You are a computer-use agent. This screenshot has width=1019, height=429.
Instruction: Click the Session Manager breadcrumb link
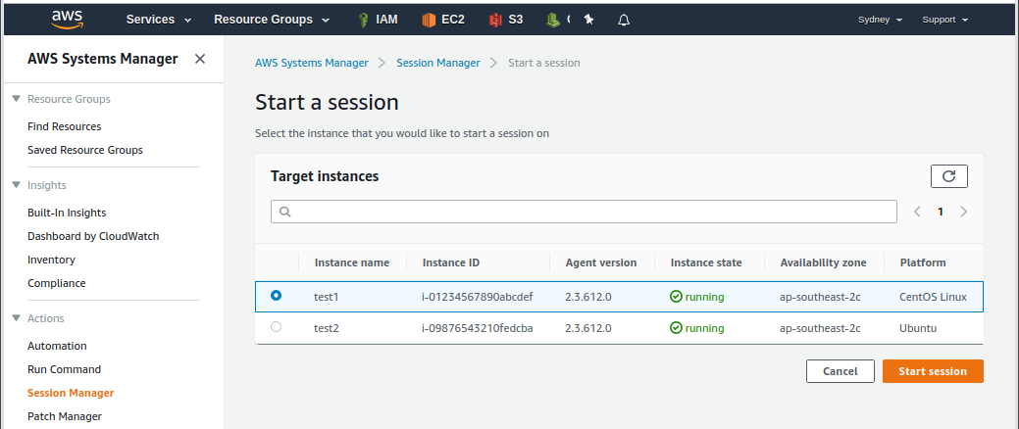[x=438, y=63]
